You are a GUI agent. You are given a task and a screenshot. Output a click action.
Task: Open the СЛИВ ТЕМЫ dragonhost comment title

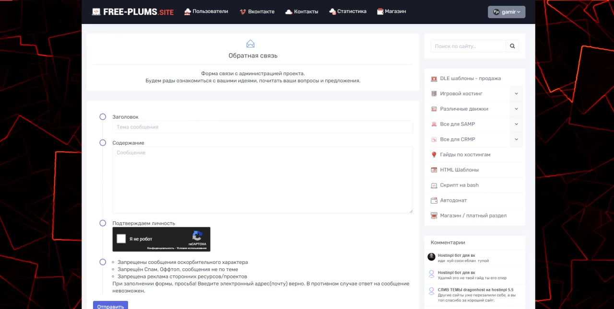475,290
